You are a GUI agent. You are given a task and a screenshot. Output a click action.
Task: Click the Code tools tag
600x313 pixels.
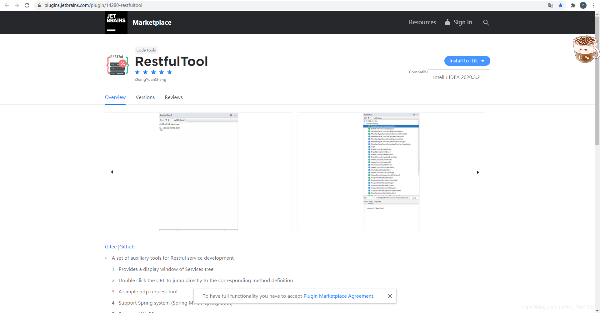(146, 50)
